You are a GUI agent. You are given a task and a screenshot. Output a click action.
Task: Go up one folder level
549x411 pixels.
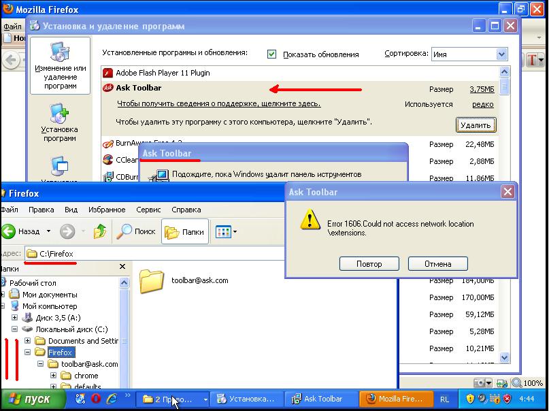100,231
